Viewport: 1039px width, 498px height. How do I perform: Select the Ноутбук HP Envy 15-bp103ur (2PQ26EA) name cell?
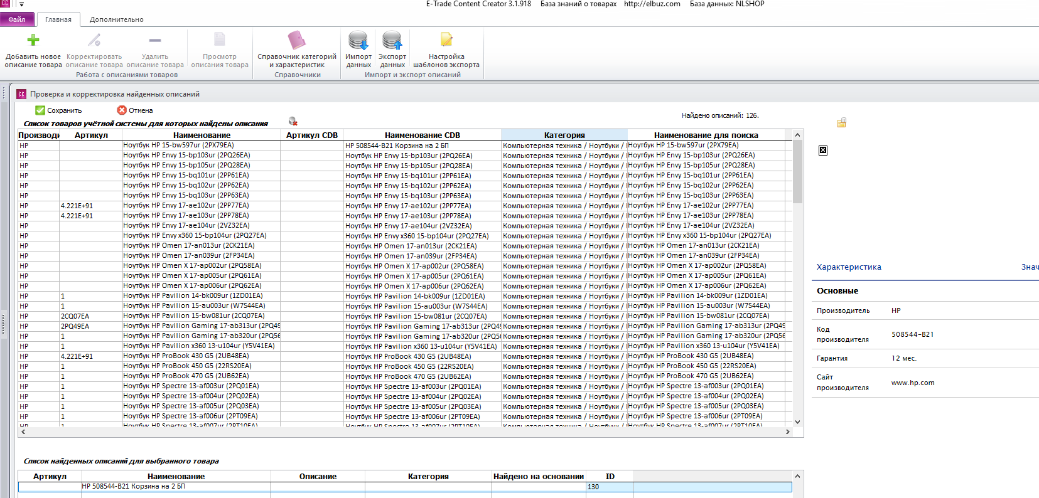click(202, 156)
